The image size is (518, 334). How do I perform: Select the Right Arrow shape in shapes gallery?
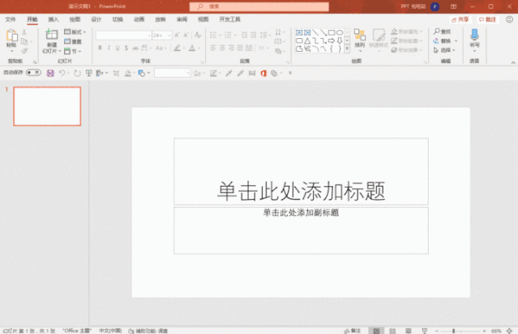[332, 41]
